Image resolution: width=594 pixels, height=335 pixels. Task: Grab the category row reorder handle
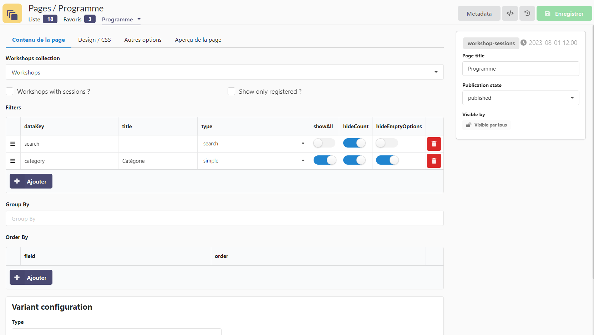coord(13,161)
